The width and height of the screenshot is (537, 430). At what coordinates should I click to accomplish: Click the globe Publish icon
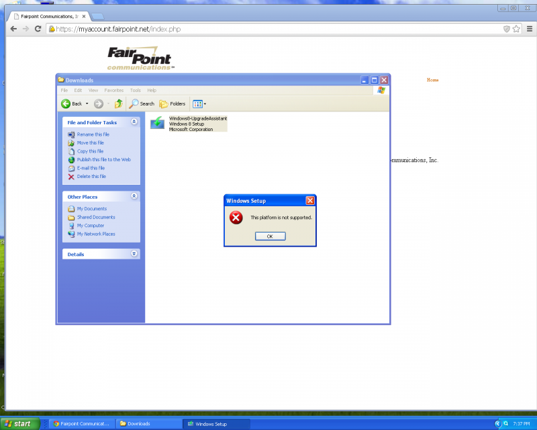[71, 160]
